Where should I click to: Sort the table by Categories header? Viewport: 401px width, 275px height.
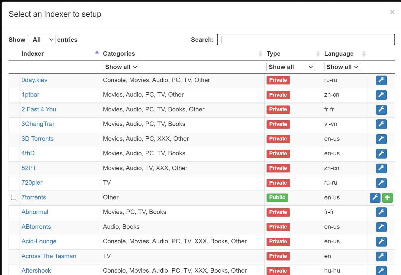point(119,54)
